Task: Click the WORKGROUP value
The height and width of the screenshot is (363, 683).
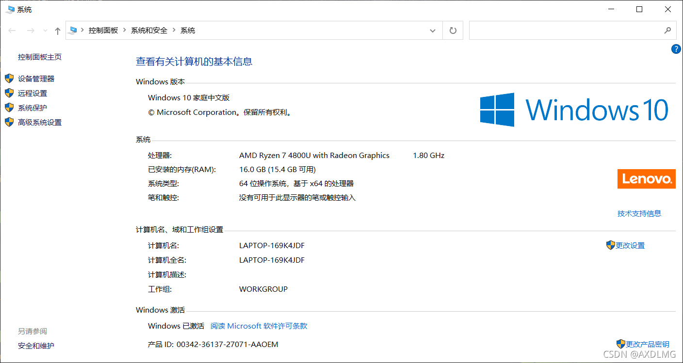Action: (263, 289)
